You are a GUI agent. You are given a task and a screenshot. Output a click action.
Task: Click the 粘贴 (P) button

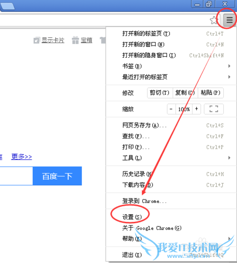click(210, 93)
